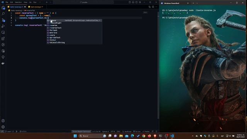The width and height of the screenshot is (247, 139).
Task: Open File Explorer from the taskbar
Action: coord(121,136)
